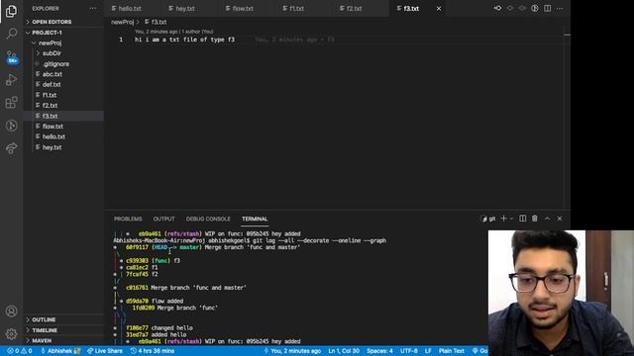This screenshot has height=356, width=634.
Task: Click Ln 1, Col 30 indicator
Action: pyautogui.click(x=344, y=351)
